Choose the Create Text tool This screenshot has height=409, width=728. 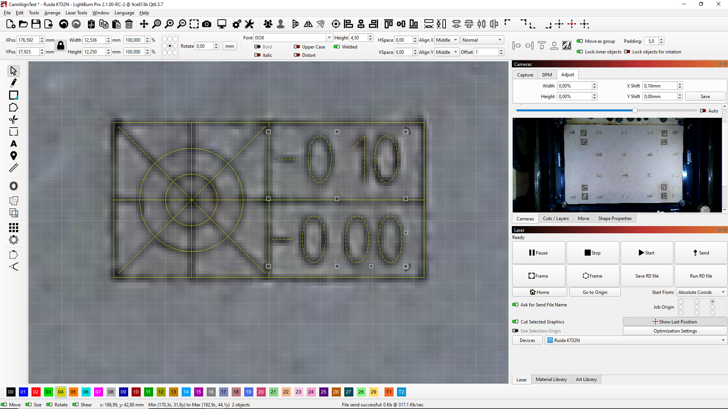point(14,144)
